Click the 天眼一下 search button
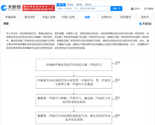155x125 pixels. (x=116, y=9)
